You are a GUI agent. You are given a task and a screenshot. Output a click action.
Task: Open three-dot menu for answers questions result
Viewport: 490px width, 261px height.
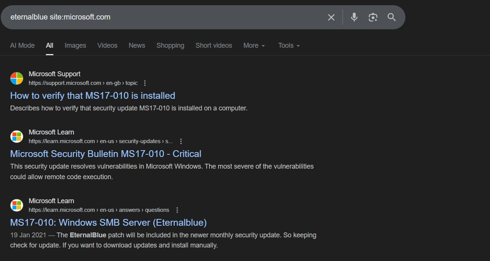177,210
